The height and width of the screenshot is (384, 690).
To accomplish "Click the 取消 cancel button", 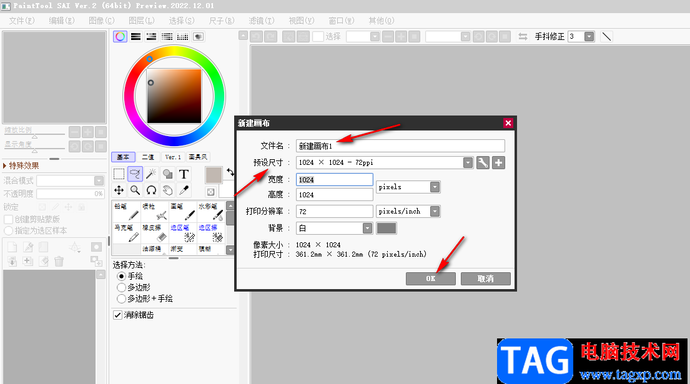I will (x=485, y=278).
